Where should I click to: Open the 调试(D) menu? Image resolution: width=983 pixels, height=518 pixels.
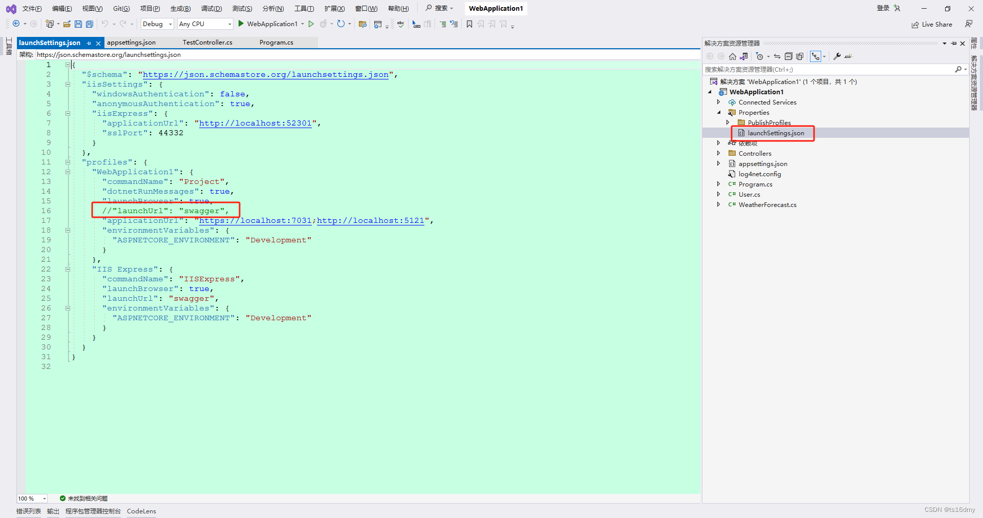pos(211,9)
